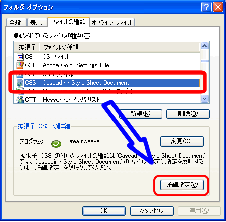This screenshot has height=222, width=226.
Task: Click the file list scroll down arrow
Action: point(204,99)
